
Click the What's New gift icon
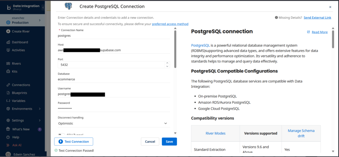(8, 129)
